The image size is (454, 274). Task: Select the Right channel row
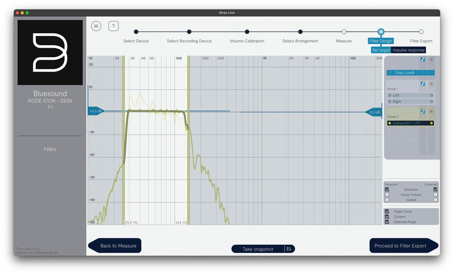click(410, 102)
